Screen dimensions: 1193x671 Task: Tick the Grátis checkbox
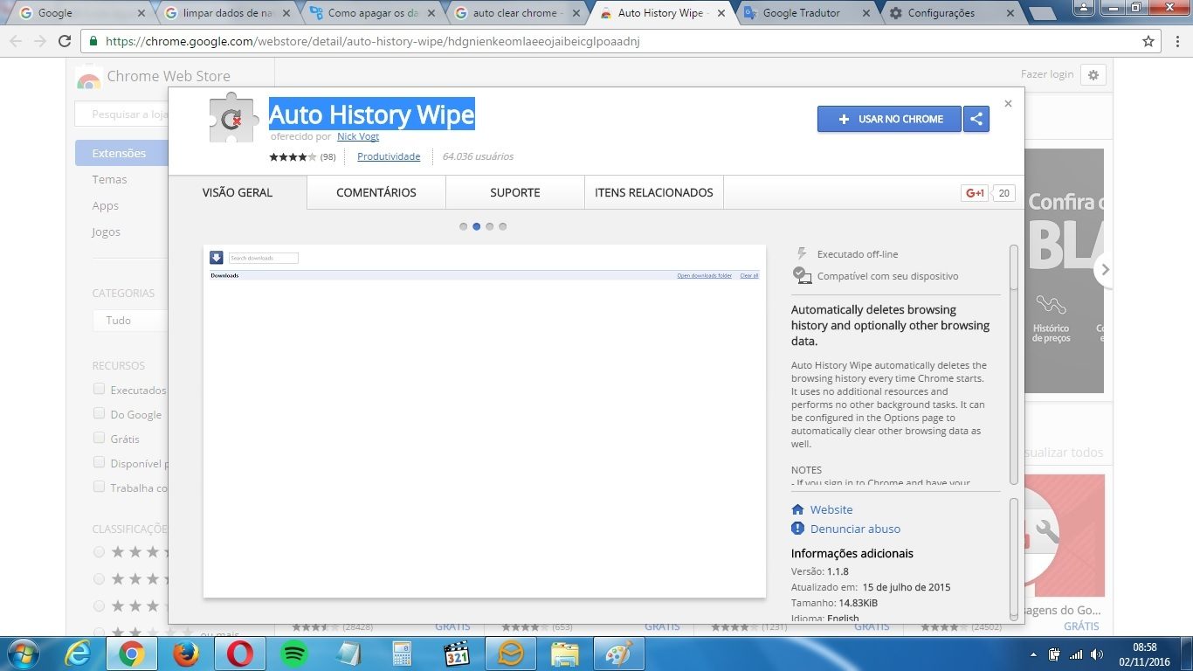click(x=99, y=439)
